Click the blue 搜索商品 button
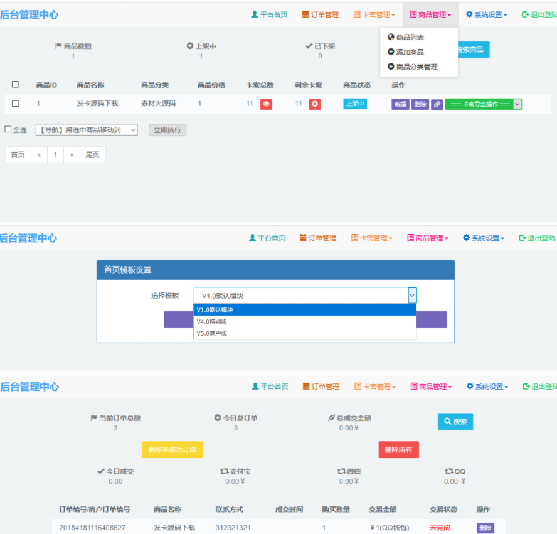This screenshot has height=534, width=557. click(x=473, y=50)
